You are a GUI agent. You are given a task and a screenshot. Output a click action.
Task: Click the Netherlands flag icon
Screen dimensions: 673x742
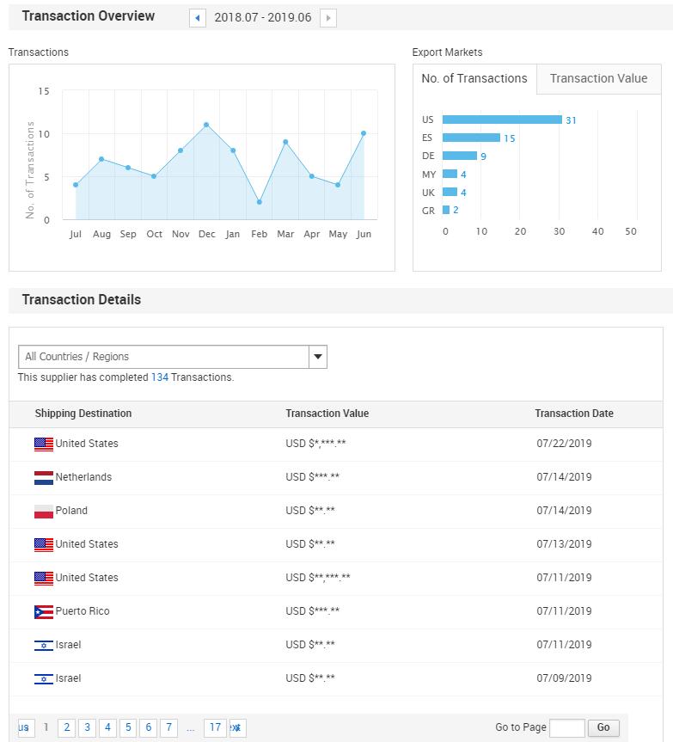pos(44,478)
